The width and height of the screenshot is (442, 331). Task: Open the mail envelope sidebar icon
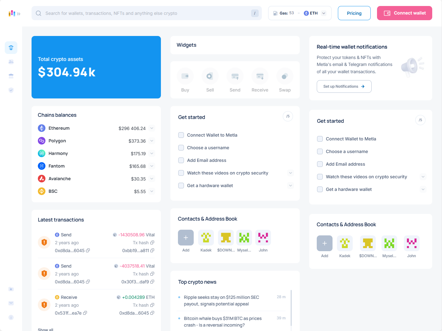[x=11, y=303]
